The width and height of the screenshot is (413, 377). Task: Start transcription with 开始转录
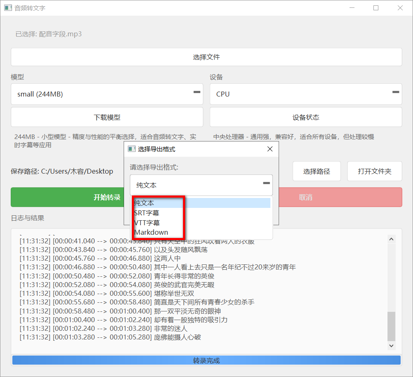point(67,197)
